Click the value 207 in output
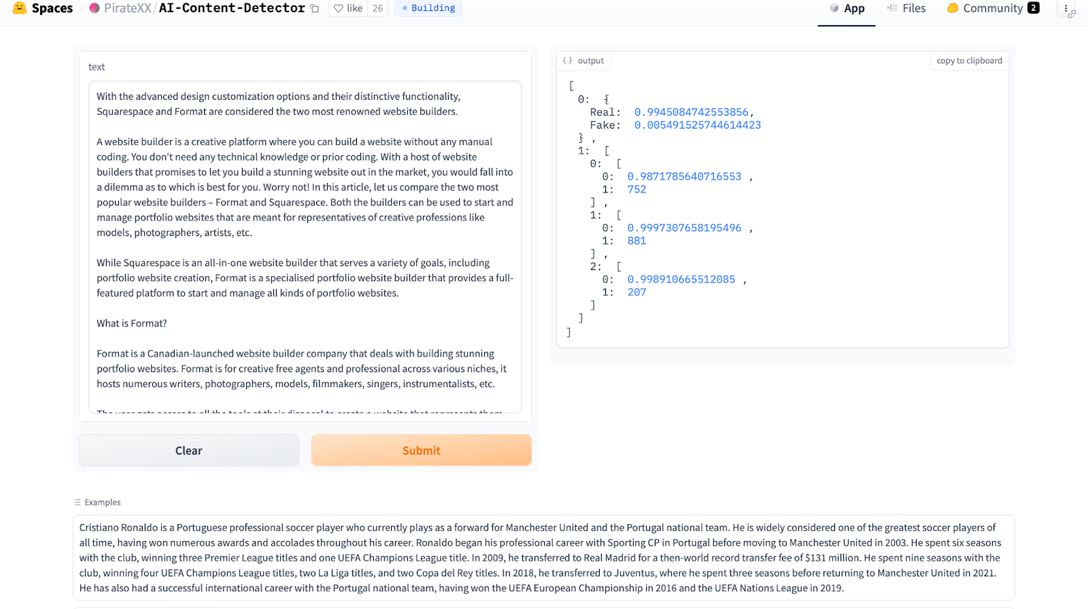Viewport: 1088px width, 609px height. click(x=636, y=293)
